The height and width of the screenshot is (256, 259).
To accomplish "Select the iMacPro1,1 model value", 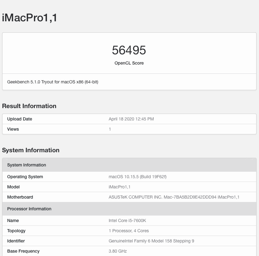I will (119, 187).
